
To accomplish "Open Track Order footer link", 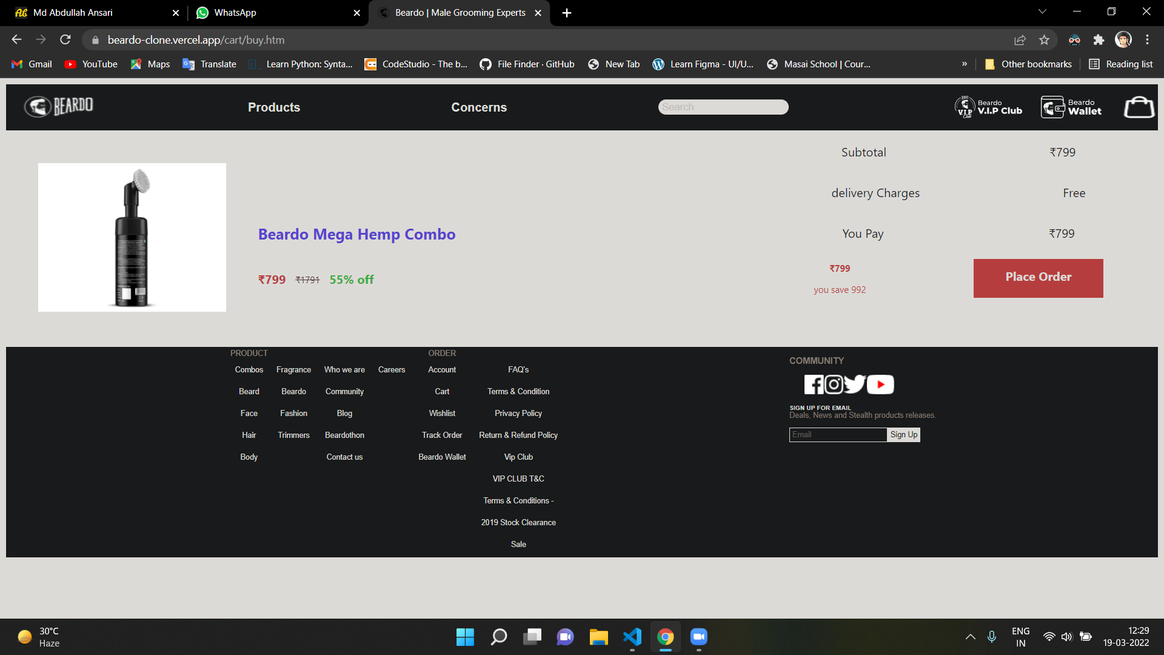I will [442, 435].
